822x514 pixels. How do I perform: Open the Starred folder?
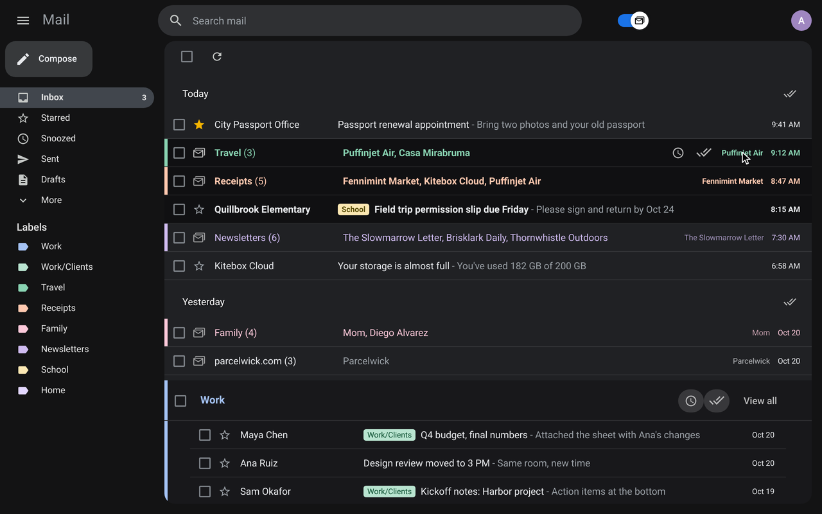[77, 118]
